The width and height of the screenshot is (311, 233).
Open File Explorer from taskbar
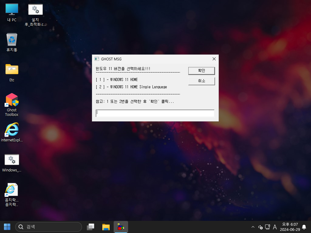pos(106,227)
